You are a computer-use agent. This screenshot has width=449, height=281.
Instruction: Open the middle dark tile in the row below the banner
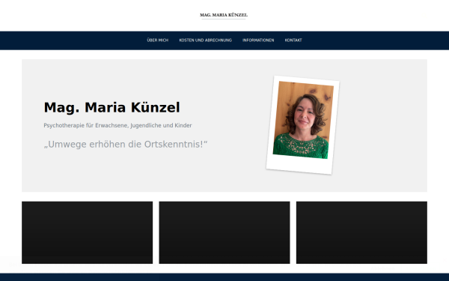(224, 232)
